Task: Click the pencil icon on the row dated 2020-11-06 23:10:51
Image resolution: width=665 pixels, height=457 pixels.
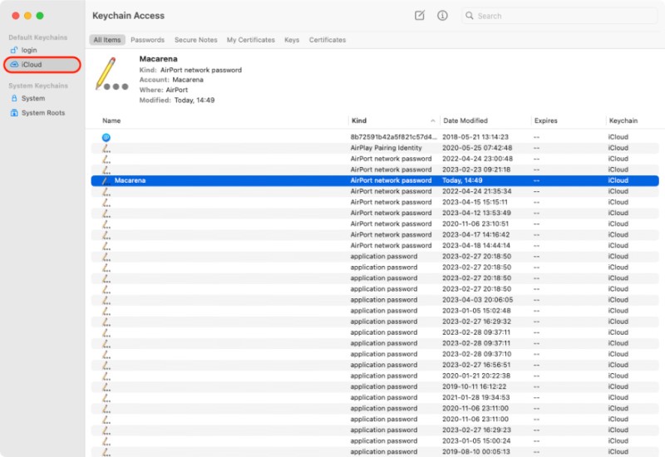Action: point(106,224)
